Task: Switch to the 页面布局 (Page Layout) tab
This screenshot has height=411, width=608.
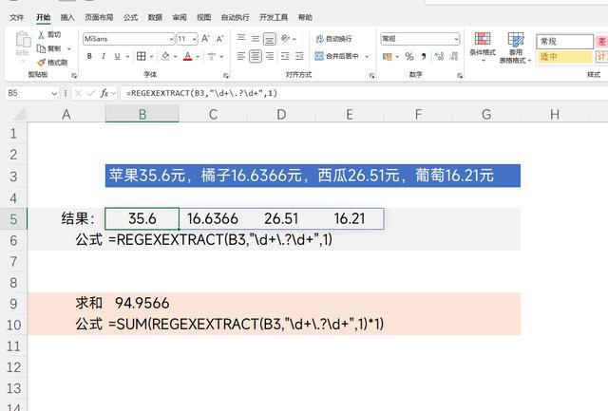Action: point(99,17)
